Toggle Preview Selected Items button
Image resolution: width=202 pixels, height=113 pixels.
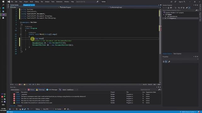(x=189, y=8)
